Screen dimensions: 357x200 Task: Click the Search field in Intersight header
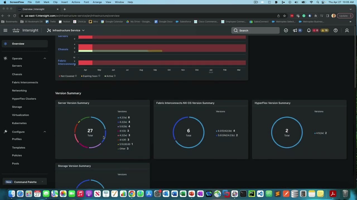click(255, 31)
